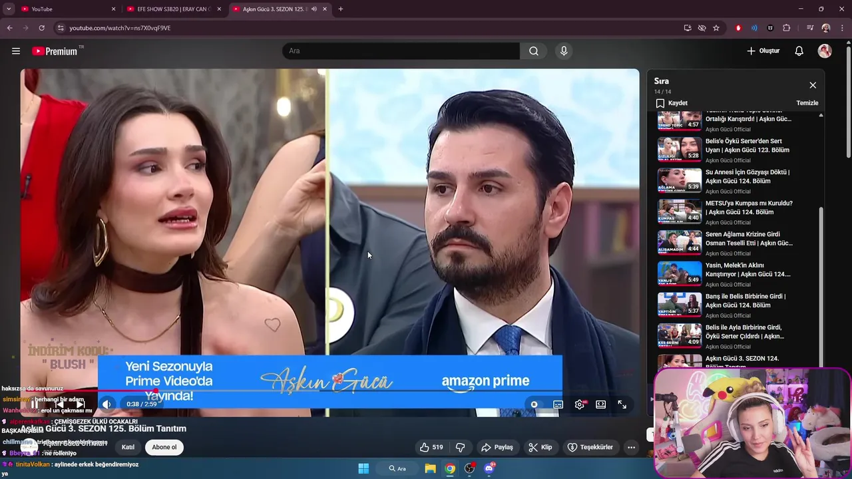Share the video via Paylaş
Viewport: 852px width, 479px height.
[497, 447]
